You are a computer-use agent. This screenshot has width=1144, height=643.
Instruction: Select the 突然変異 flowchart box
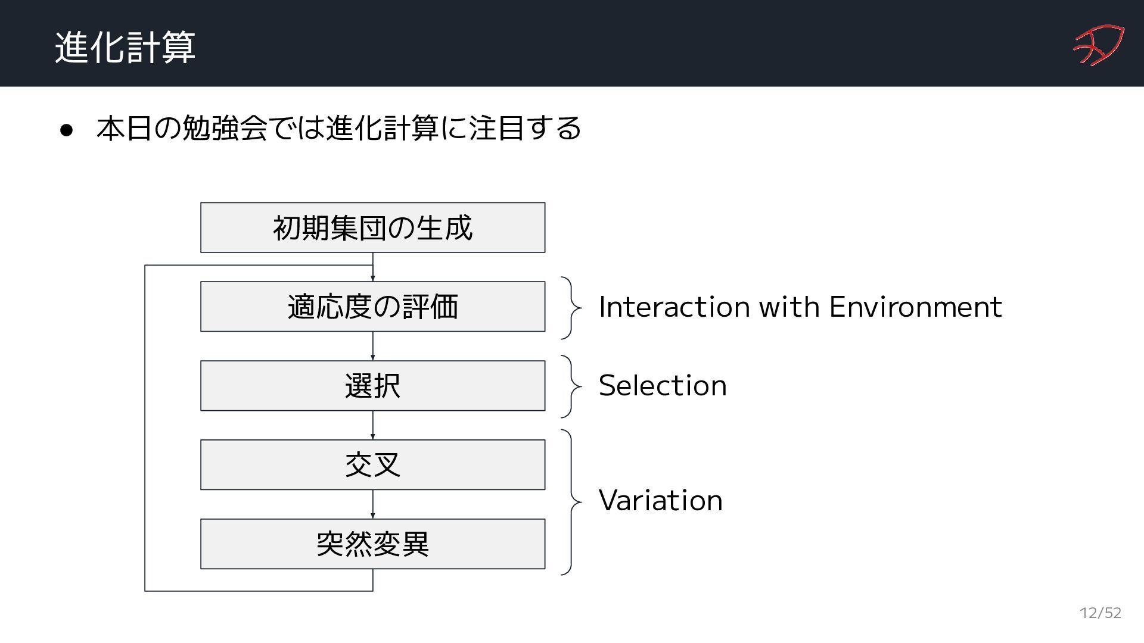click(372, 544)
